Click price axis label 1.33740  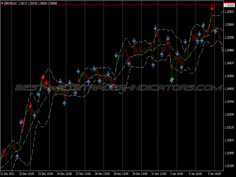pos(229,102)
